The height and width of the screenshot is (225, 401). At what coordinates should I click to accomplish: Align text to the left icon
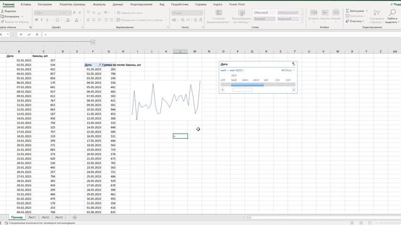tap(88, 20)
